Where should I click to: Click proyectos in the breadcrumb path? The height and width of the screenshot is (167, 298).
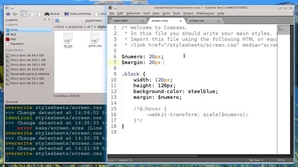[75, 27]
